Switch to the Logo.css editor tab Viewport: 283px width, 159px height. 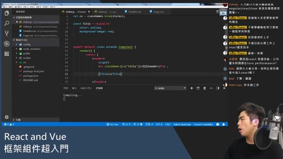158,12
